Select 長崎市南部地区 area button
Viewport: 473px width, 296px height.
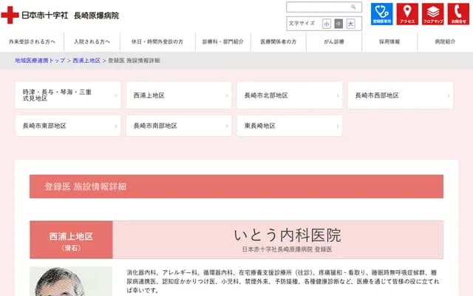pos(179,126)
